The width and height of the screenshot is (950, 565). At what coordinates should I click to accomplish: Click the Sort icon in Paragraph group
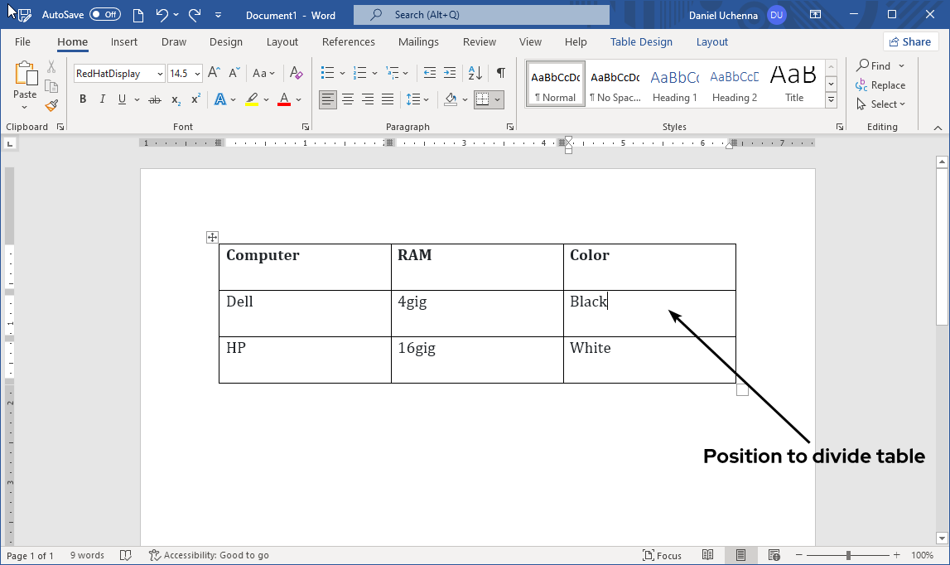pyautogui.click(x=475, y=73)
